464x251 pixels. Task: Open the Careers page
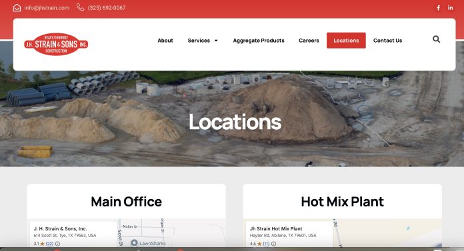point(309,41)
